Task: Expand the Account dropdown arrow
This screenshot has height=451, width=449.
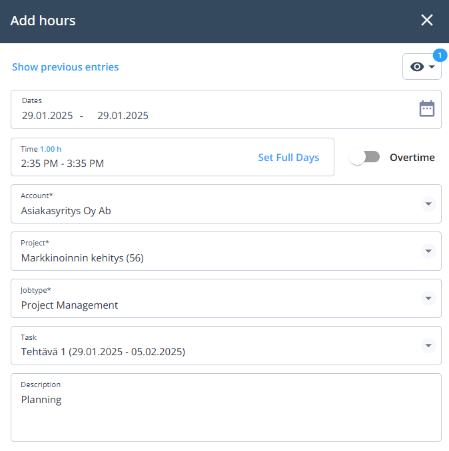Action: click(428, 204)
